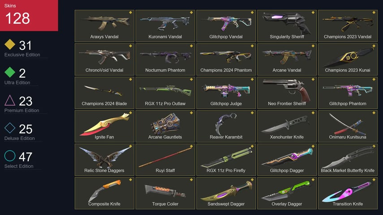Image resolution: width=383 pixels, height=215 pixels.
Task: Open the Neo Frontier Sheriff skin
Action: [287, 93]
